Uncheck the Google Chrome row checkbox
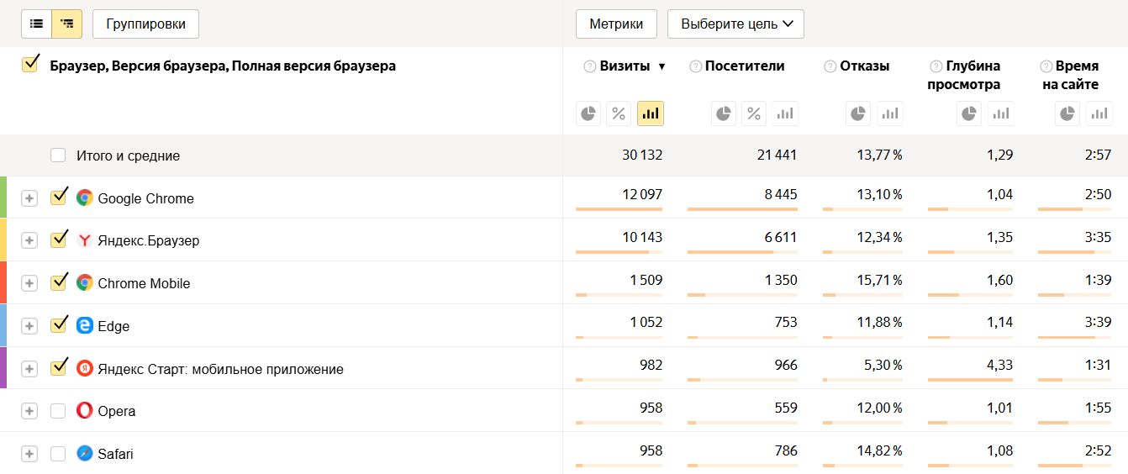 (58, 197)
